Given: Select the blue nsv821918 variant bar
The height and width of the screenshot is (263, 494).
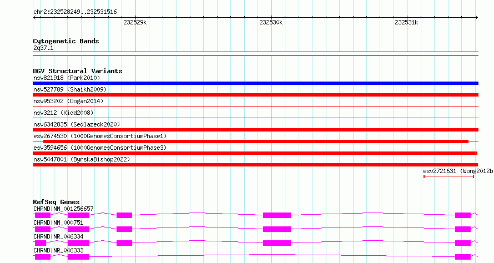Looking at the screenshot, I should 255,83.
